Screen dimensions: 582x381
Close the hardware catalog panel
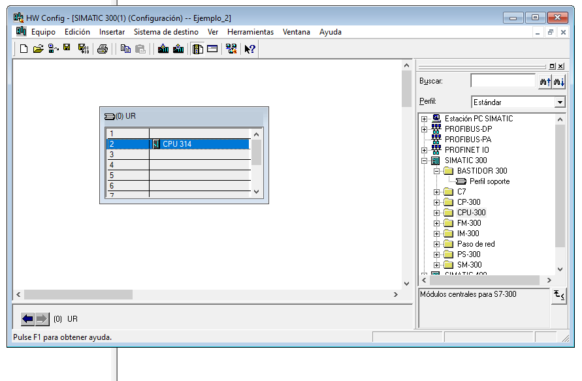(x=561, y=66)
